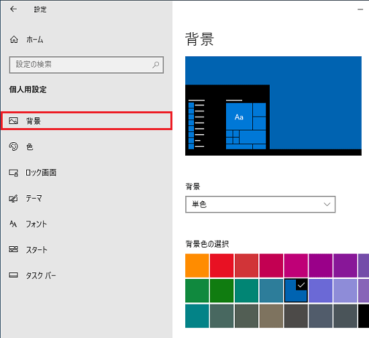This screenshot has width=369, height=338.
Task: Open the 背景 dropdown showing 単色
Action: (x=260, y=204)
